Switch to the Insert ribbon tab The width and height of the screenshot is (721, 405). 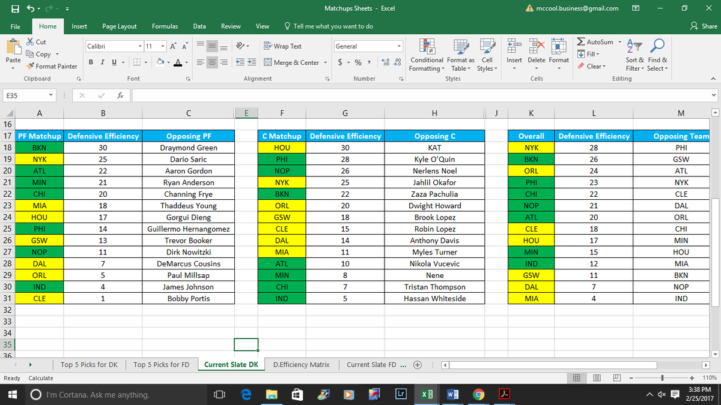(79, 26)
